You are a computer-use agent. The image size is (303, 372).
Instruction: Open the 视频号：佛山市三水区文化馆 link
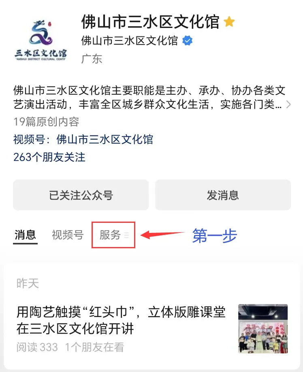click(83, 139)
